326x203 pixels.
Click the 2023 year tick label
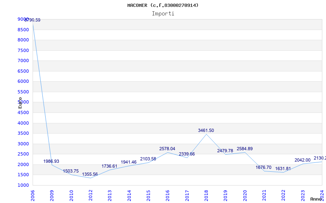pyautogui.click(x=303, y=196)
